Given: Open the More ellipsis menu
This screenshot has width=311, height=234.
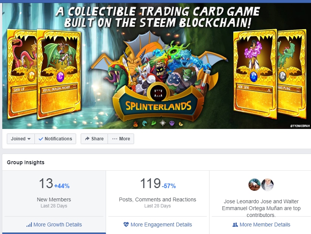Looking at the screenshot, I should (x=121, y=139).
